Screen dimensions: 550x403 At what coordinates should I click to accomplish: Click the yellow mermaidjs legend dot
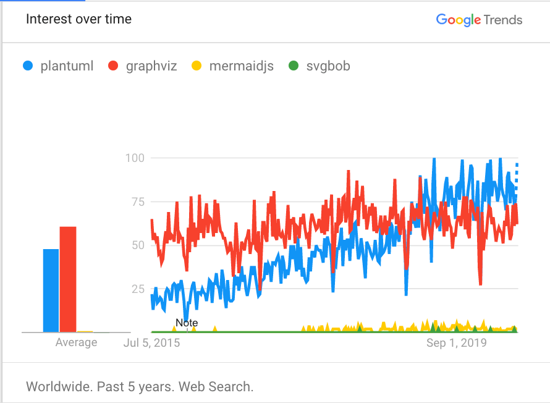(x=197, y=66)
